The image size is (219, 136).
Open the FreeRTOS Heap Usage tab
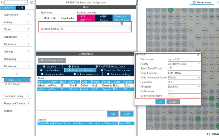click(110, 67)
